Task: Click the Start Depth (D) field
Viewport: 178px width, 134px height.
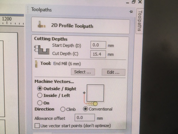Action: (x=98, y=45)
